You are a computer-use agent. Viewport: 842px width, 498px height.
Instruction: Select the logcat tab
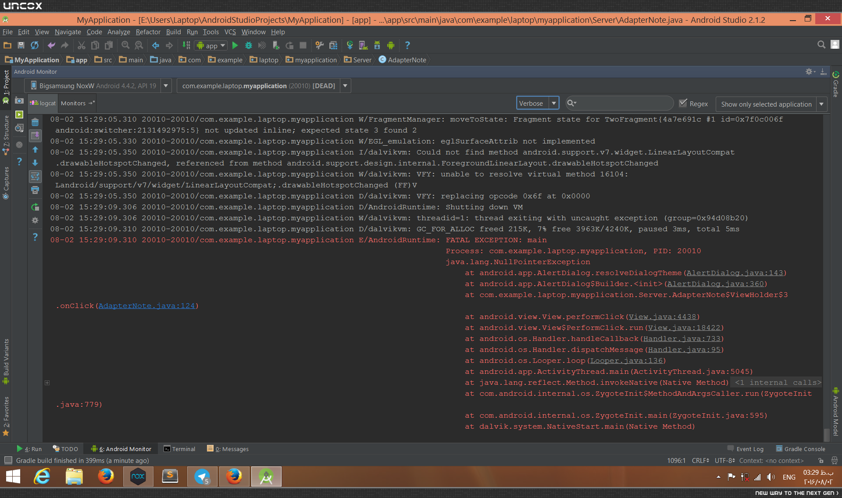click(x=43, y=103)
